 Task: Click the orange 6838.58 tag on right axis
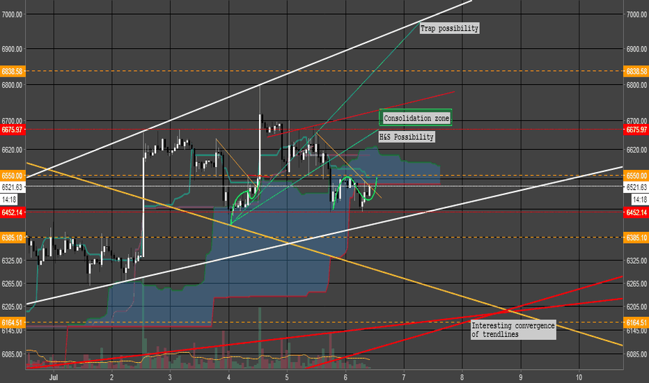636,71
